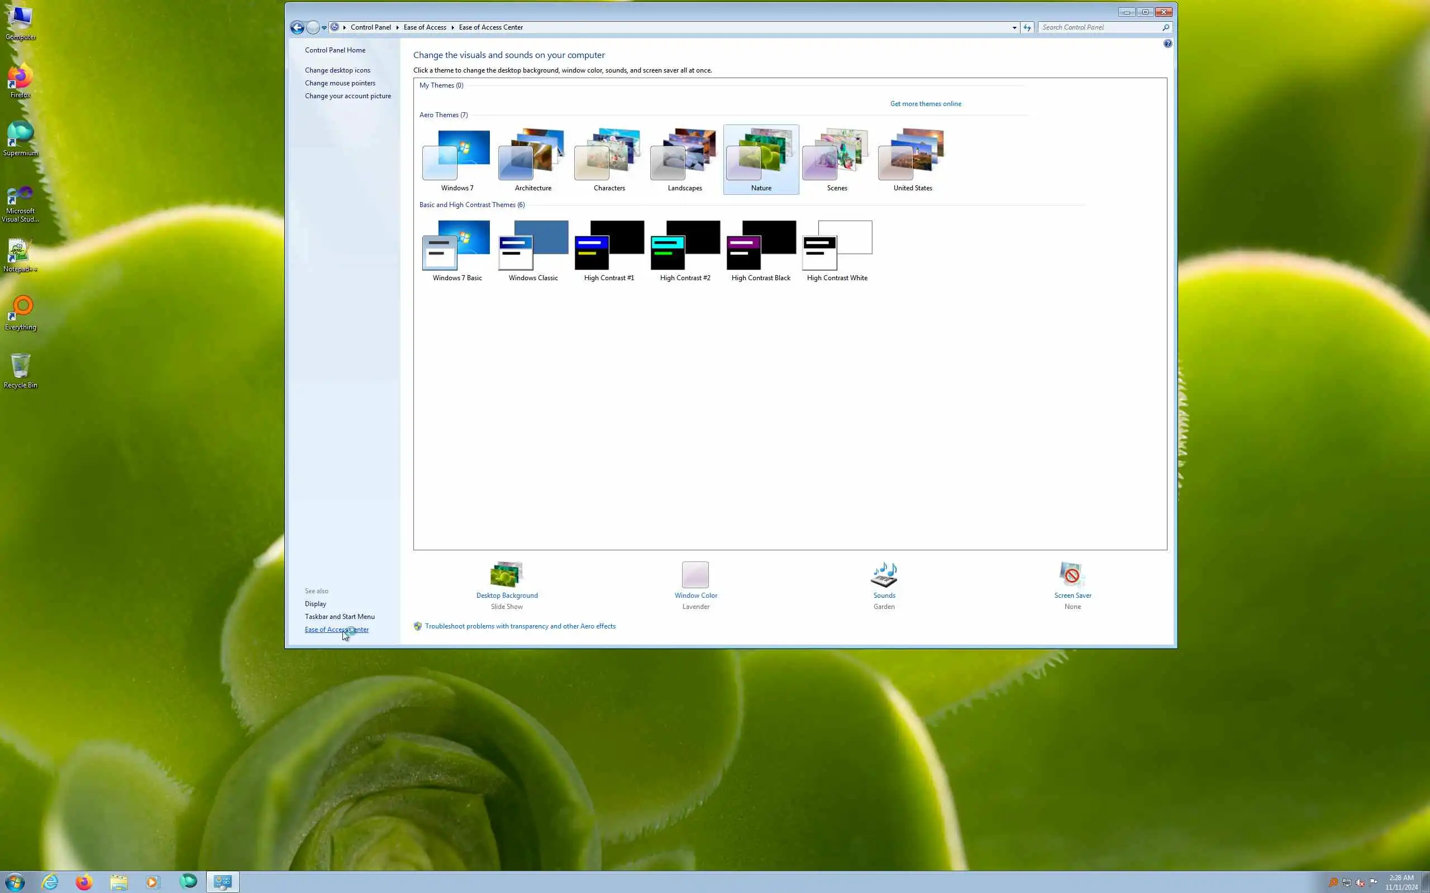Apply the Architecture Aero theme

(x=532, y=160)
